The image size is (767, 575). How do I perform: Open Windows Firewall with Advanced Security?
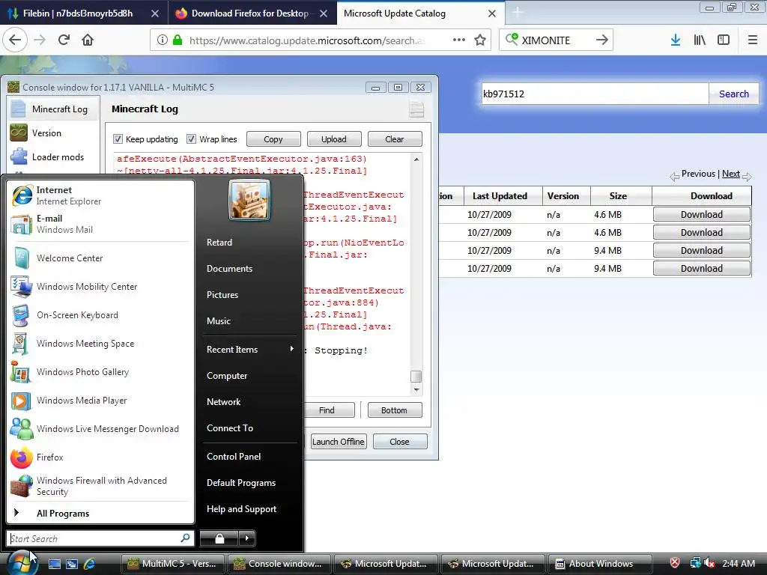[x=100, y=486]
